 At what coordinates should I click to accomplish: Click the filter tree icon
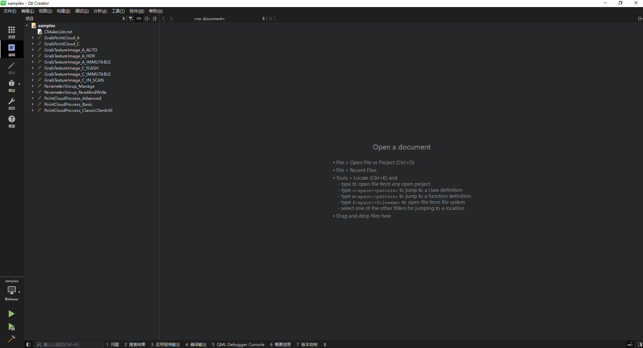click(x=131, y=19)
